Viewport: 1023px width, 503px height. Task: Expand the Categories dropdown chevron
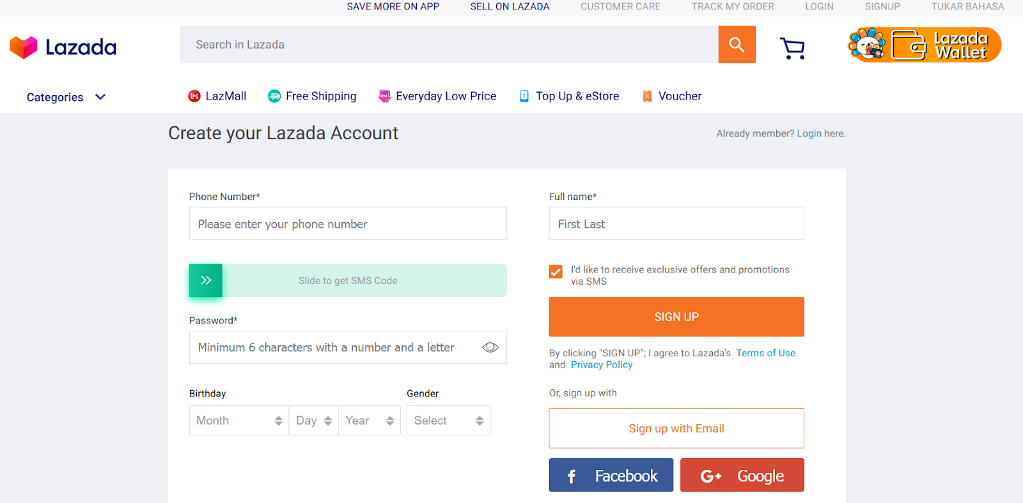pos(100,97)
